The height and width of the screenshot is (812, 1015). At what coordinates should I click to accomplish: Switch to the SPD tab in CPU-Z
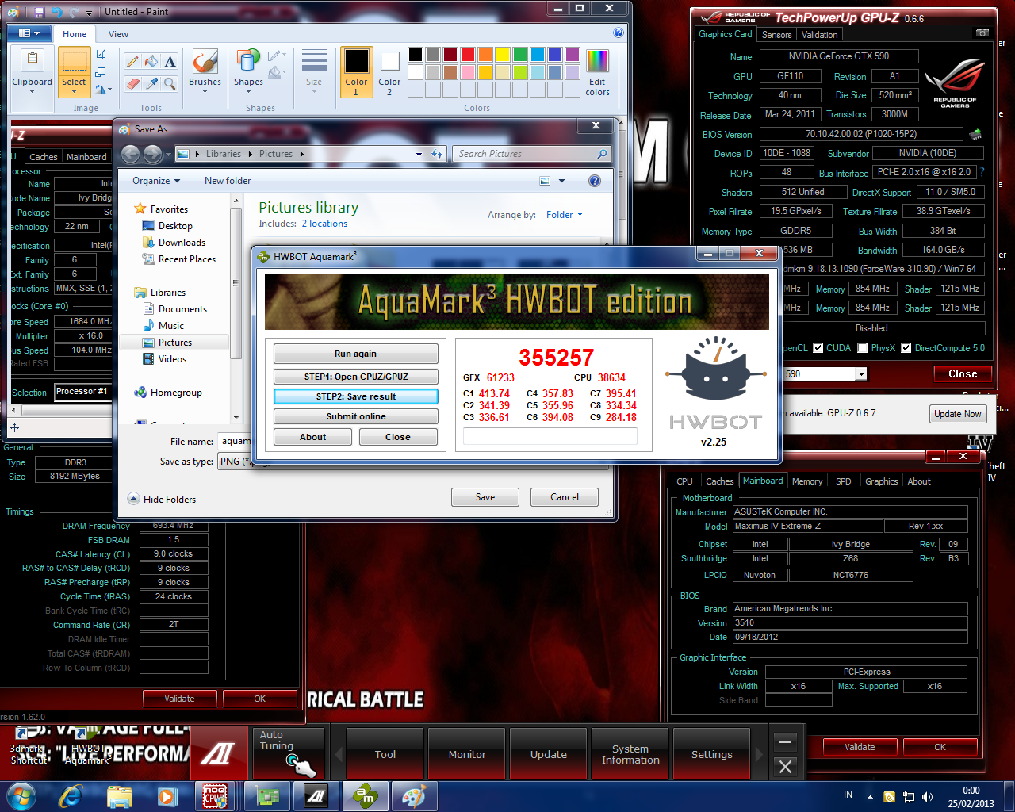click(x=843, y=481)
